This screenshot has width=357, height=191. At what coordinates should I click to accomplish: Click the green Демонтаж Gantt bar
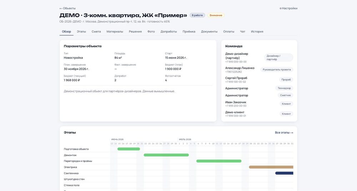coord(166,155)
